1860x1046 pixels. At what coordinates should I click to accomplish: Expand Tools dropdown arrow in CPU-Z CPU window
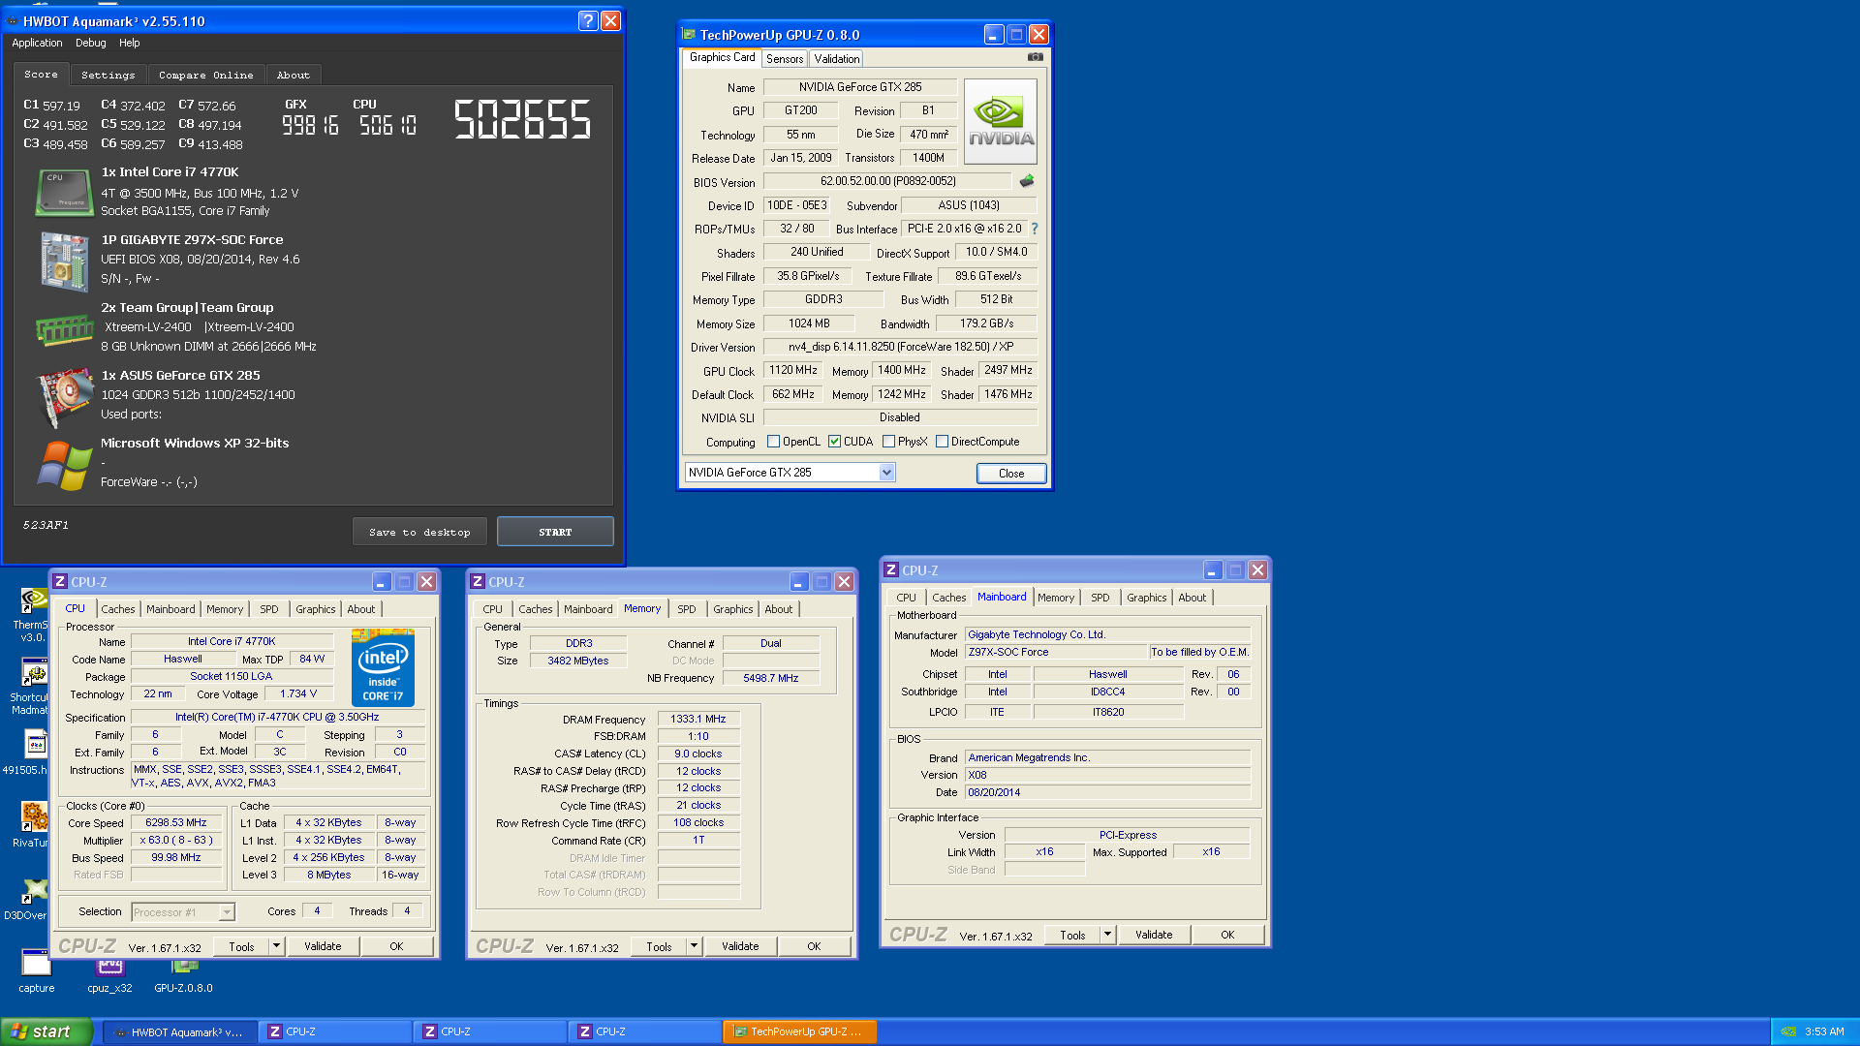(277, 946)
